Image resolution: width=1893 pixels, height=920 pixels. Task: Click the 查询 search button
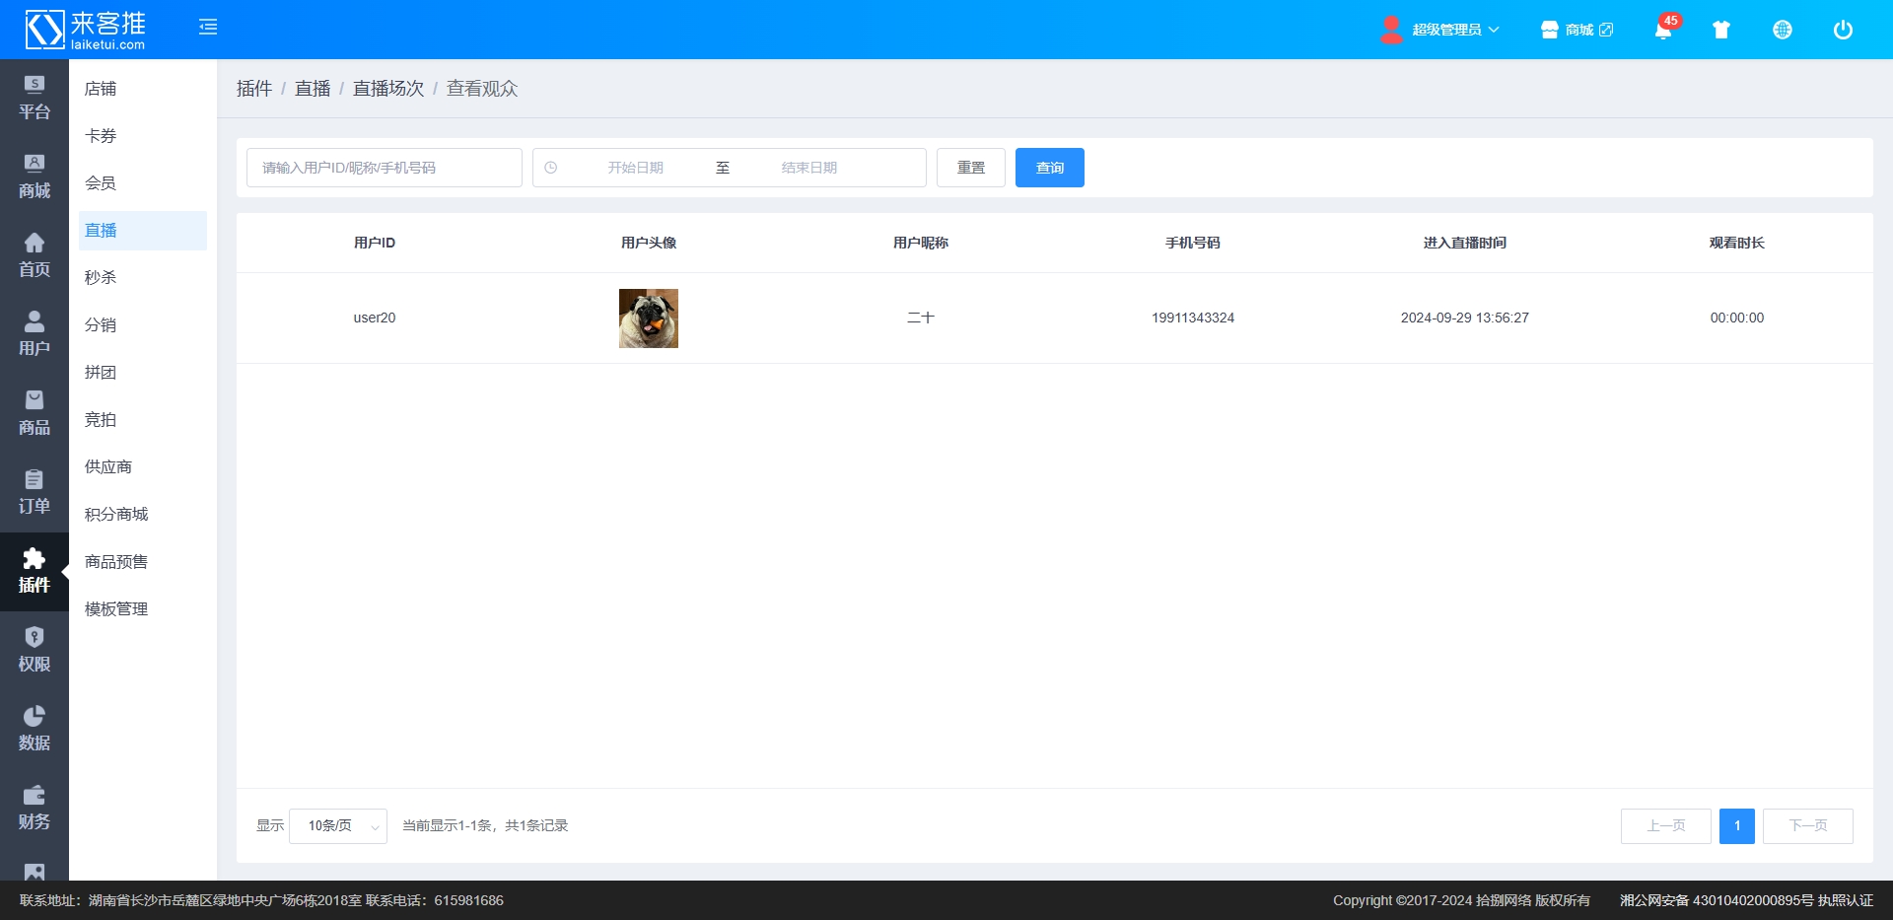click(1049, 168)
